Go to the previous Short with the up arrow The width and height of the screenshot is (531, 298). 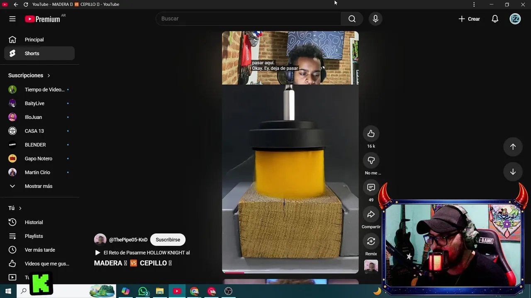513,147
